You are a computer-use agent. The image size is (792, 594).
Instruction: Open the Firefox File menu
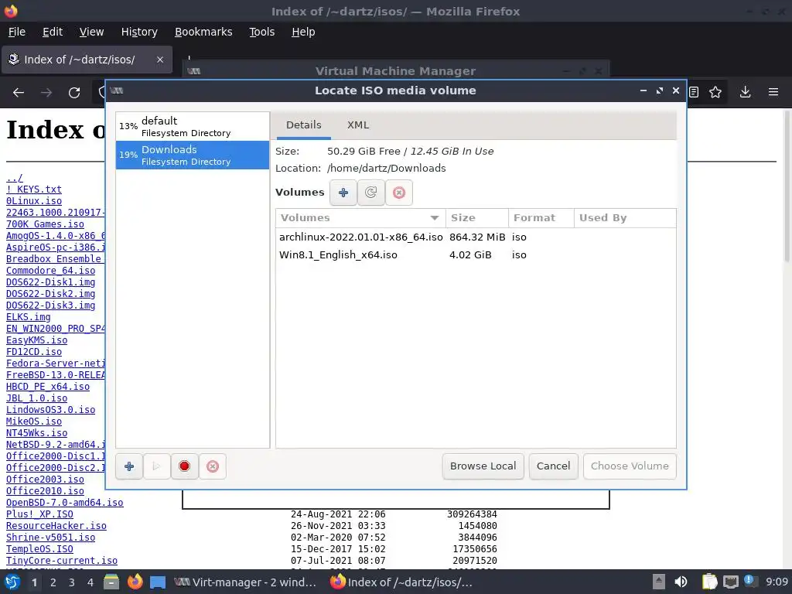tap(17, 32)
